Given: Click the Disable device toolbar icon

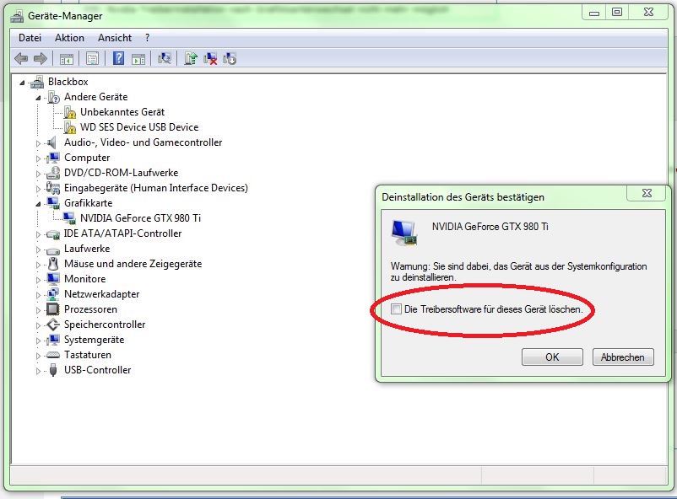Looking at the screenshot, I should pos(230,59).
